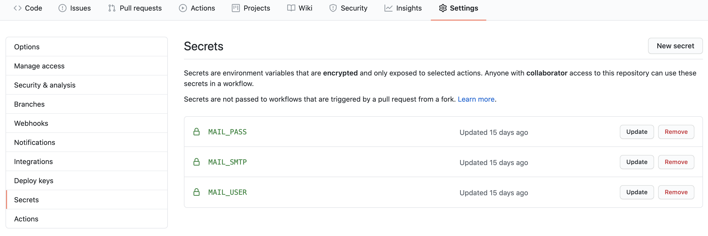The width and height of the screenshot is (708, 236).
Task: Go to Deploy keys in the sidebar
Action: [x=34, y=181]
